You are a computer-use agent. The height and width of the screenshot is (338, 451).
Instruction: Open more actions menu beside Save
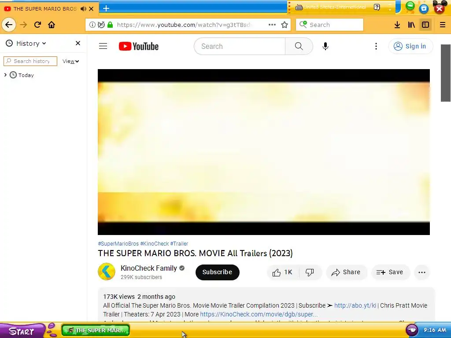(421, 272)
